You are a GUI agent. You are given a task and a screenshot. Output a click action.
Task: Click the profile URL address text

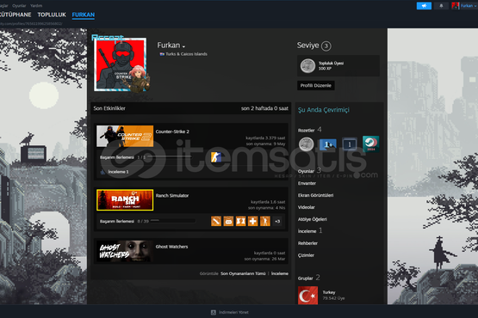30,23
